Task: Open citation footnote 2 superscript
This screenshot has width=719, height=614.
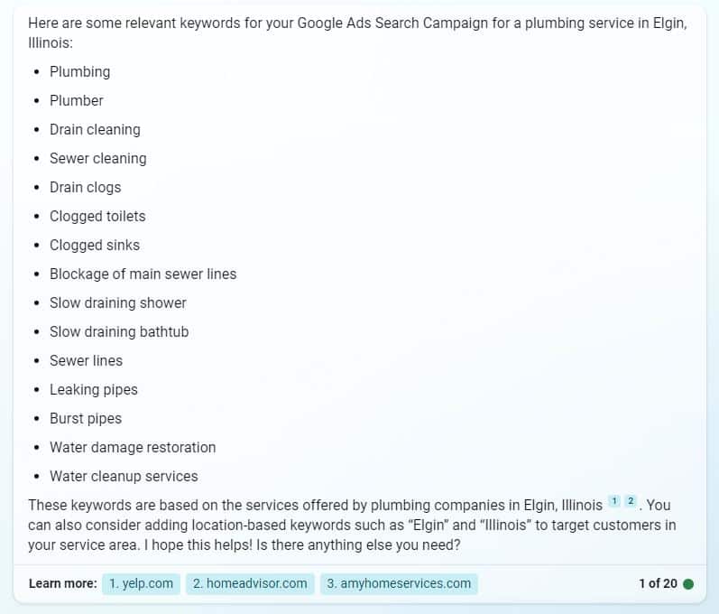Action: [631, 501]
